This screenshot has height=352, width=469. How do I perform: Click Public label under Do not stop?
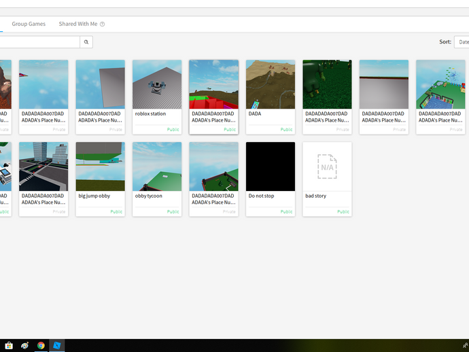[286, 212]
